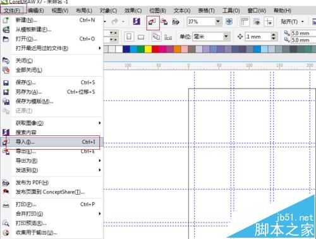Pick the white swatch in the palette

coord(119,49)
